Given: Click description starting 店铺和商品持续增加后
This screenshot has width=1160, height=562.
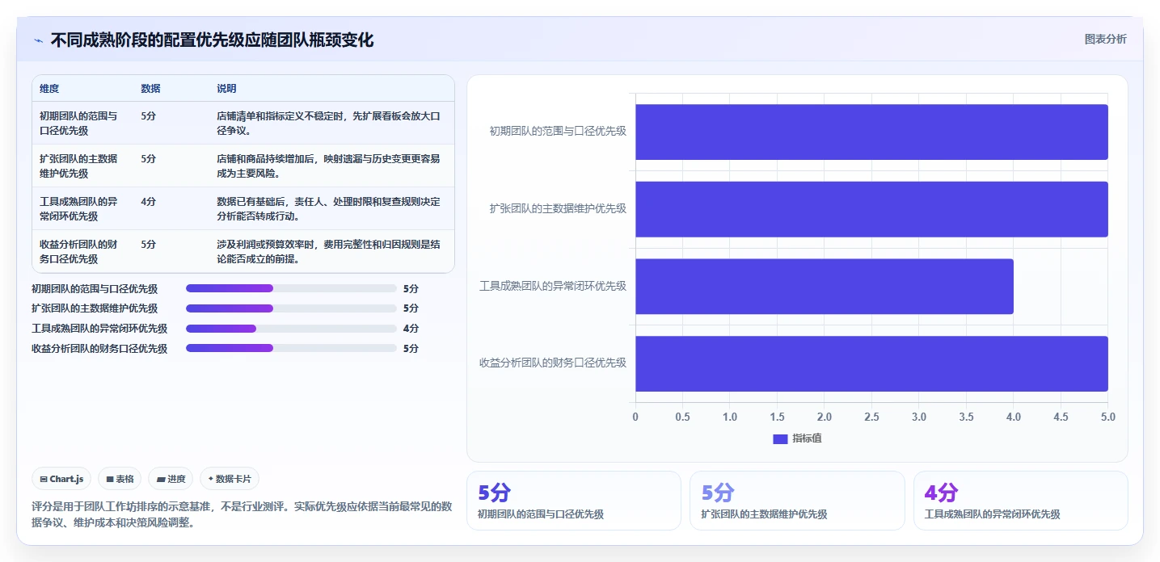Looking at the screenshot, I should click(x=328, y=166).
